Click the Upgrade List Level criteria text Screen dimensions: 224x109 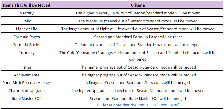click(x=138, y=91)
